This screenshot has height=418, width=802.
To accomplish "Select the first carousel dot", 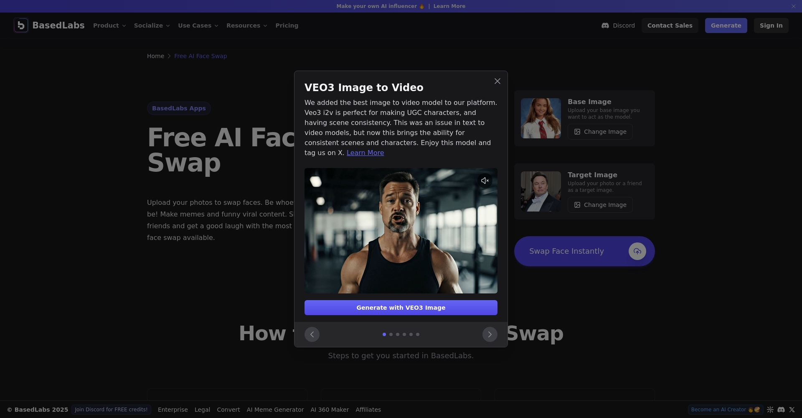I will click(384, 334).
